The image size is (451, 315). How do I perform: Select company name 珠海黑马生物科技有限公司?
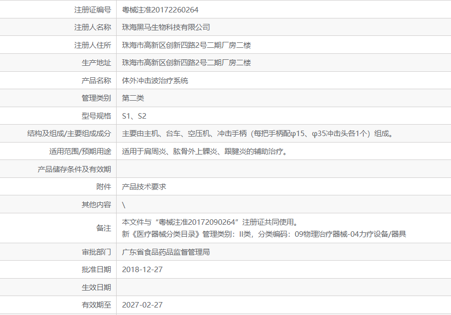[166, 27]
